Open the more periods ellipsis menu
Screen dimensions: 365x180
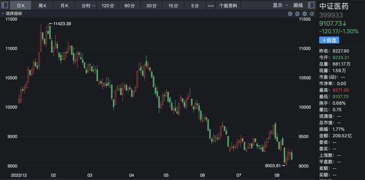pos(211,6)
